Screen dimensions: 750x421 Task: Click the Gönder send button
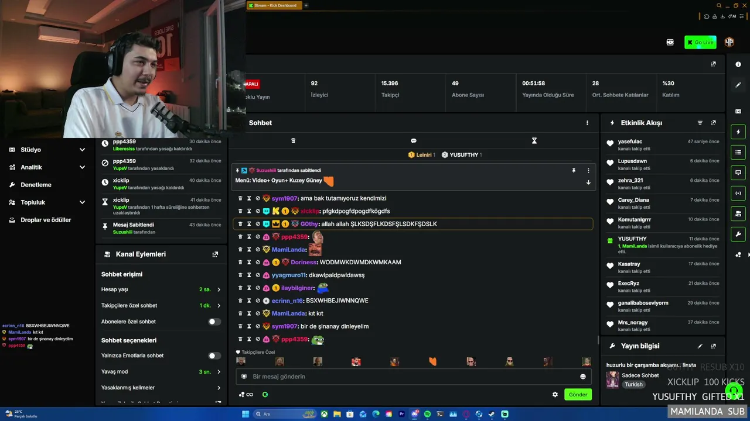[578, 395]
